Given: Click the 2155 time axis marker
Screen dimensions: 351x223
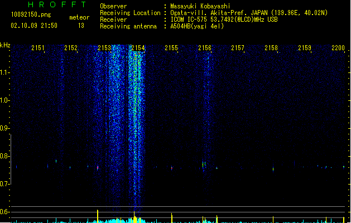Looking at the screenshot, I should (x=171, y=48).
